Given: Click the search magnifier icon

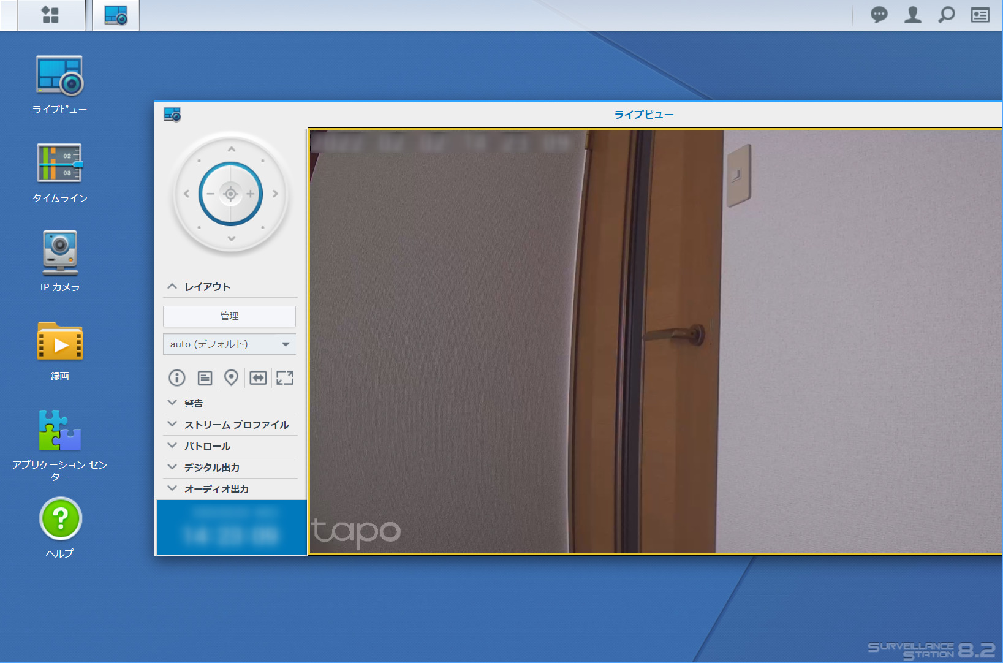Looking at the screenshot, I should click(x=947, y=15).
